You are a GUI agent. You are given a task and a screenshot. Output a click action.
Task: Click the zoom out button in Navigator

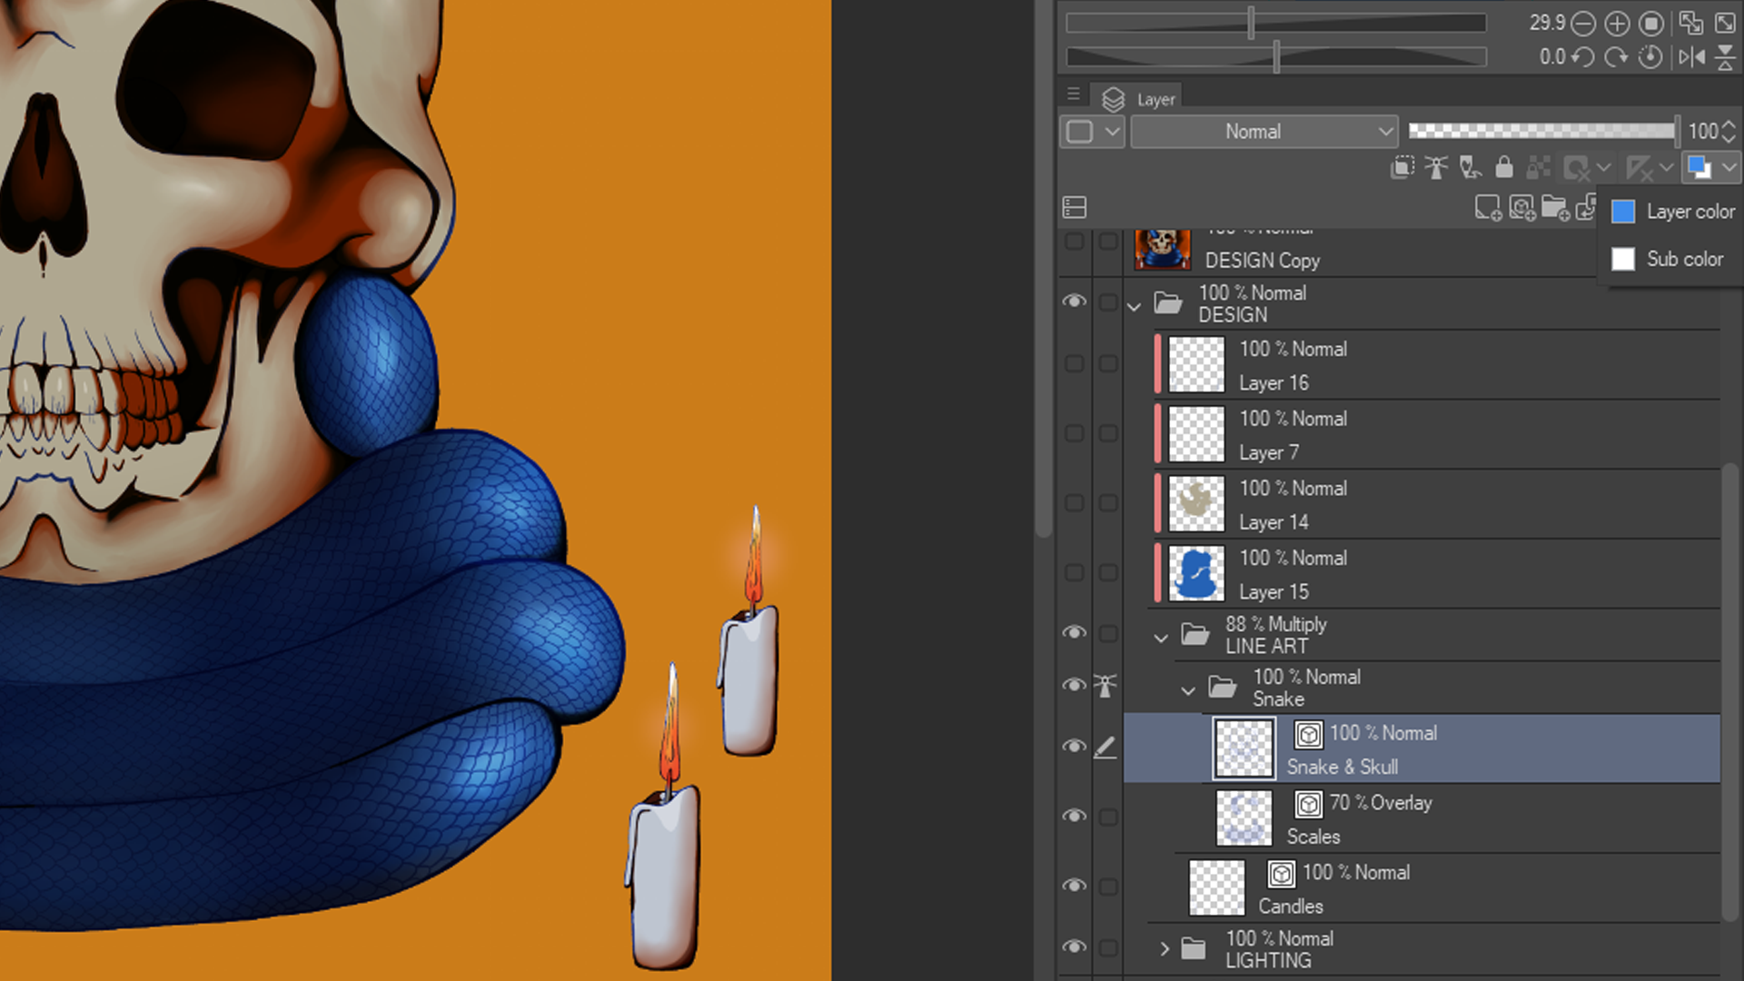1583,23
